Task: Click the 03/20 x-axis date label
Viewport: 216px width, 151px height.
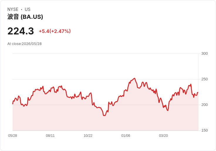Action: coord(163,136)
